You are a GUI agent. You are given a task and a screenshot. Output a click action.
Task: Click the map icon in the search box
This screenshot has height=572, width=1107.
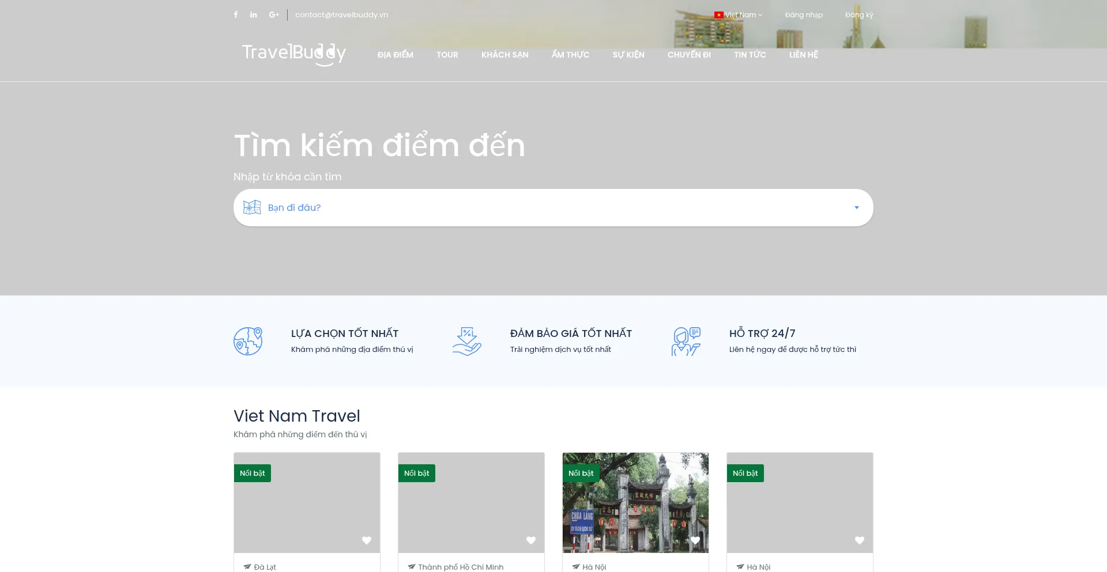tap(252, 207)
